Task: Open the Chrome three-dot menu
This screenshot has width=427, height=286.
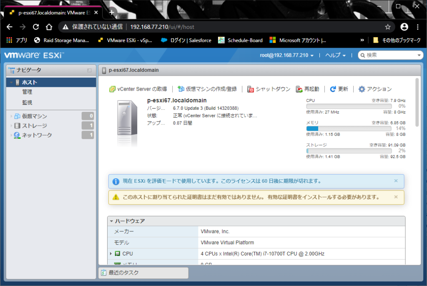Action: [418, 27]
